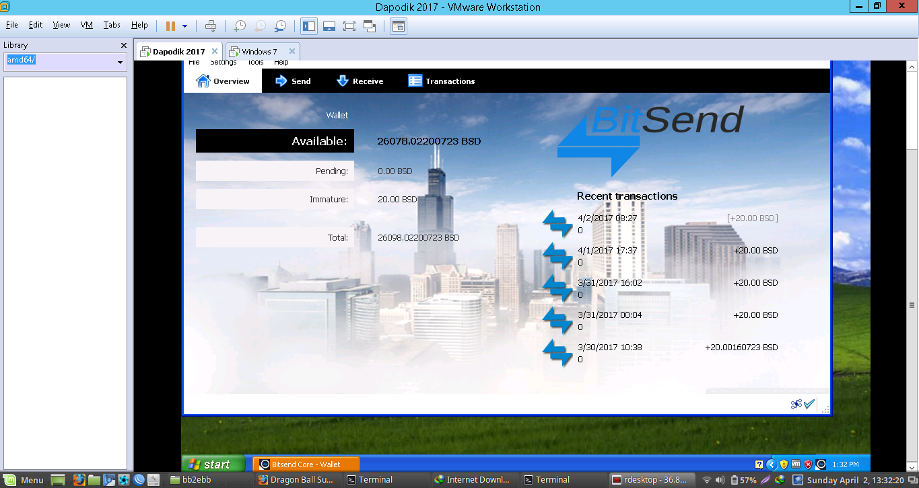This screenshot has width=919, height=488.
Task: Switch to the bb2ebb taskbar window
Action: tap(209, 480)
